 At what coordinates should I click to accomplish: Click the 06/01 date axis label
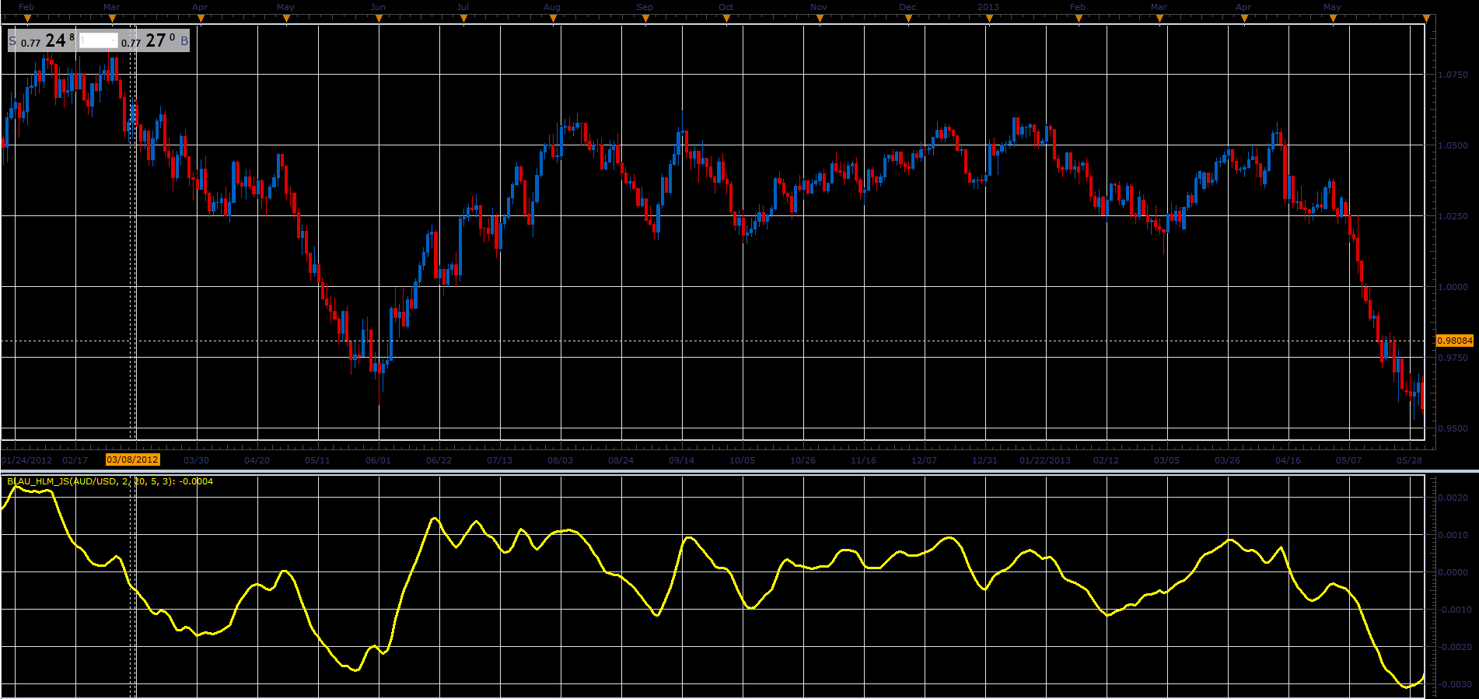pos(379,460)
